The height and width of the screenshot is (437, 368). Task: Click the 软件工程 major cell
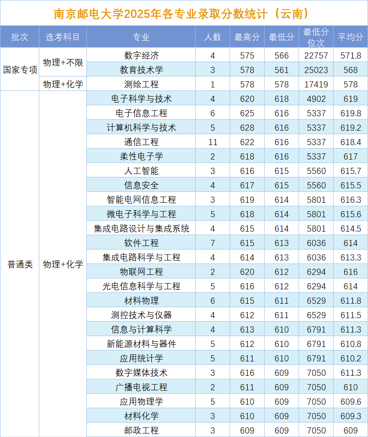[x=141, y=243]
